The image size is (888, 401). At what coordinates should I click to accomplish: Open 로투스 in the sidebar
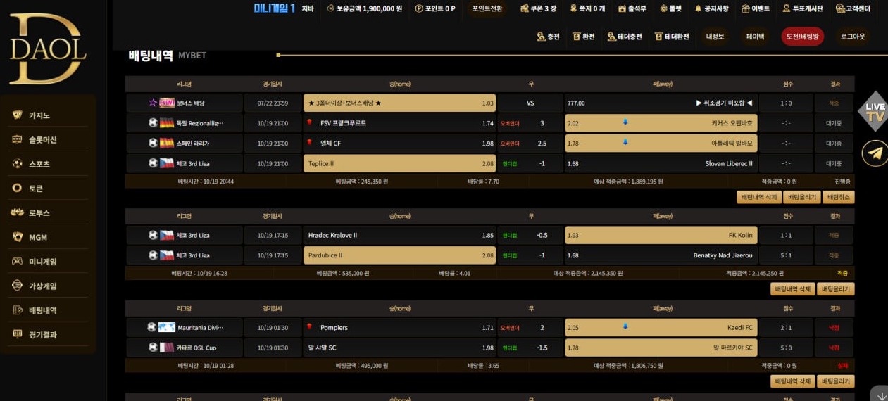39,212
